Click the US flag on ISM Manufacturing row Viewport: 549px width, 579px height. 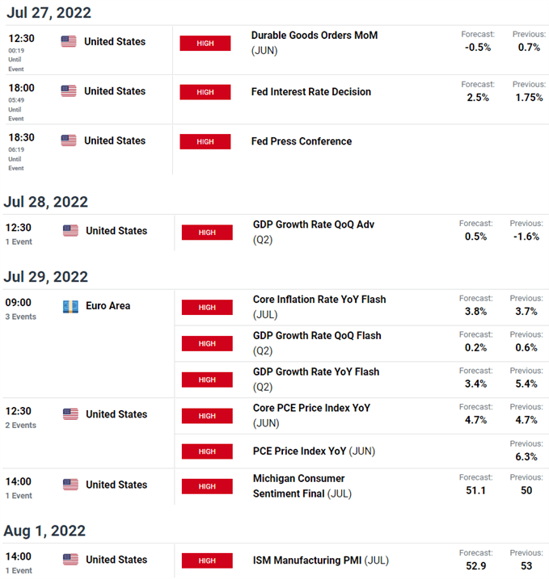(x=70, y=560)
